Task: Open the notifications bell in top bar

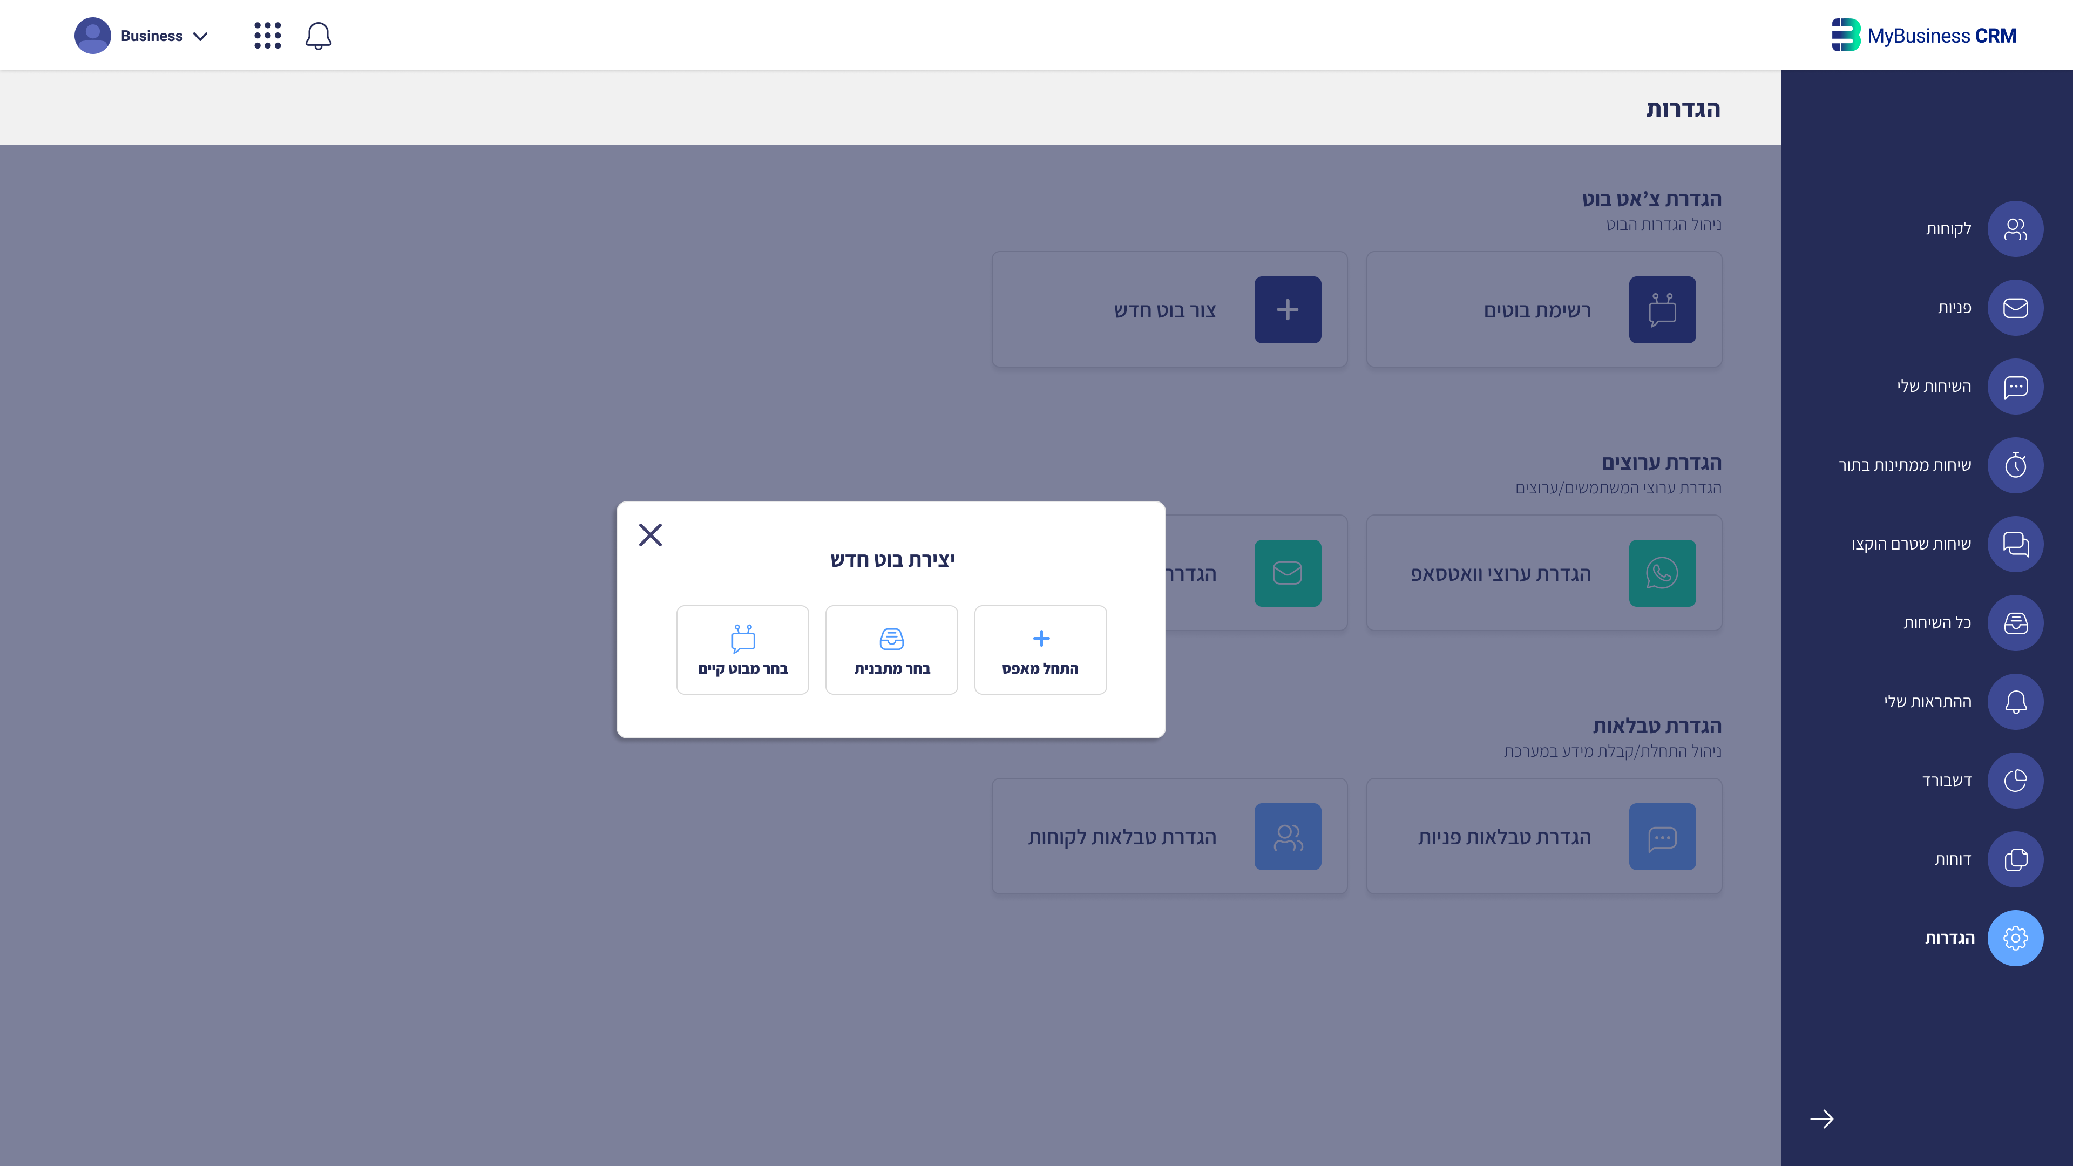Action: tap(318, 36)
